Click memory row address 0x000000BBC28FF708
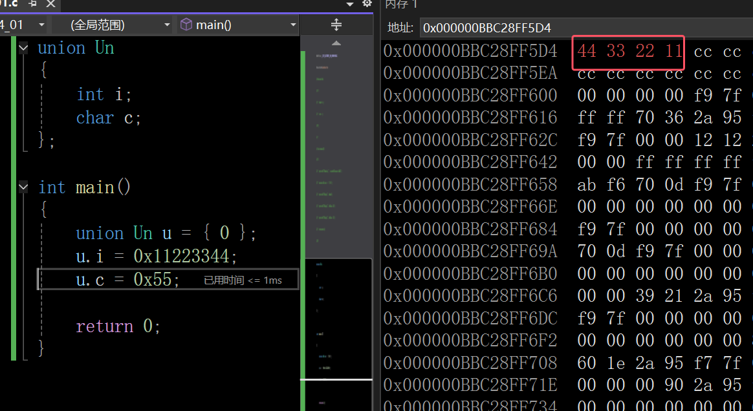The width and height of the screenshot is (753, 411). (470, 363)
